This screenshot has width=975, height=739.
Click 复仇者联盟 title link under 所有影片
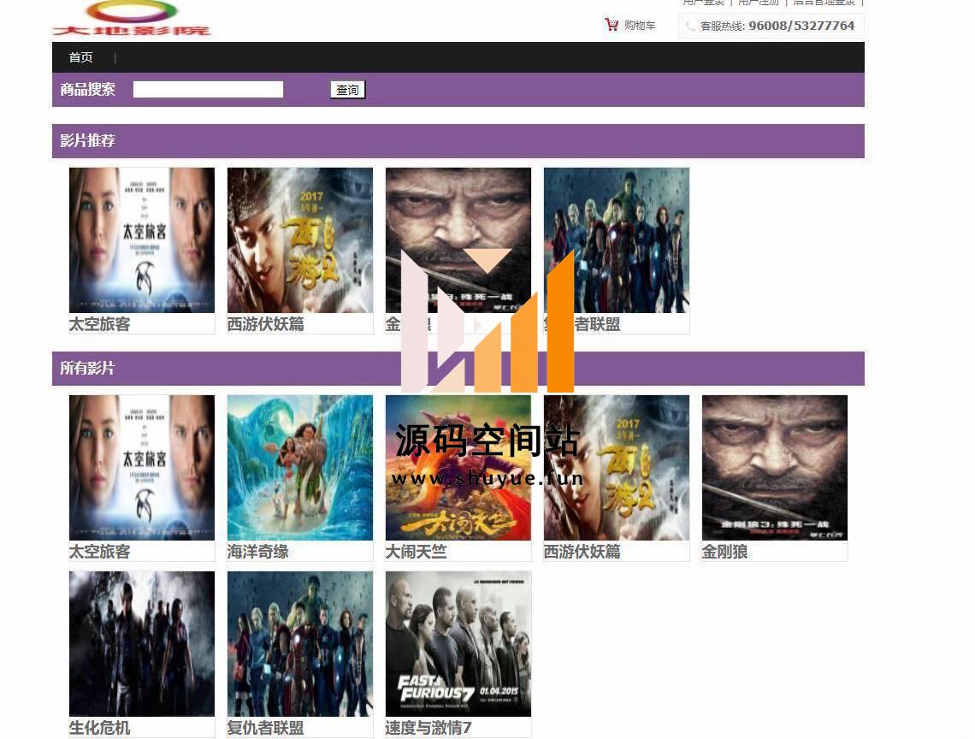pos(265,728)
